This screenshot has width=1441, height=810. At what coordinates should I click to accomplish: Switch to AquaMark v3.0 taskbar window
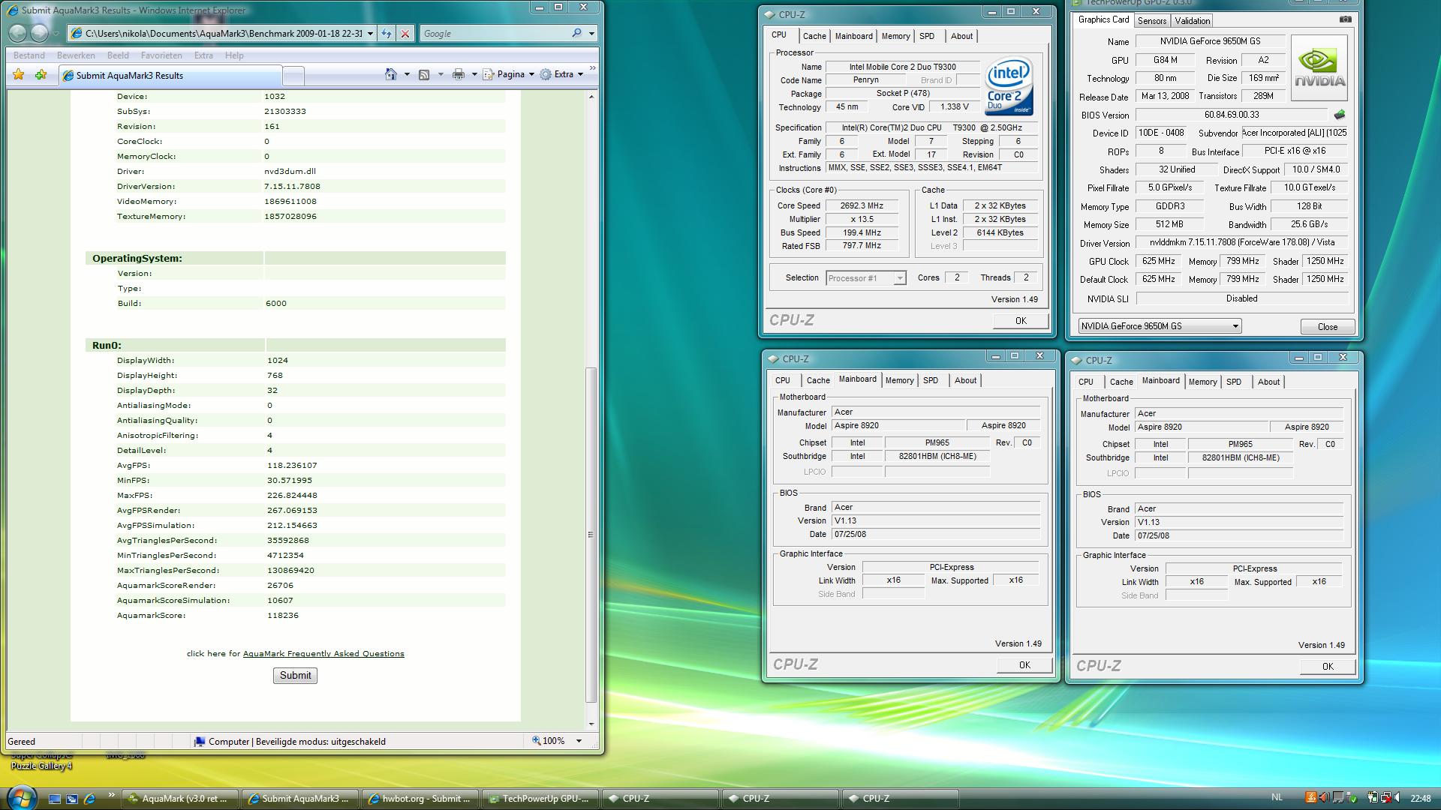tap(179, 799)
